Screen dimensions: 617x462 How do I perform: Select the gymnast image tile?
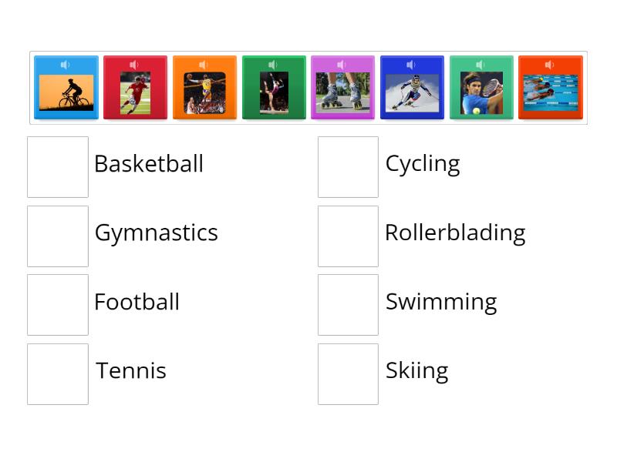click(274, 92)
